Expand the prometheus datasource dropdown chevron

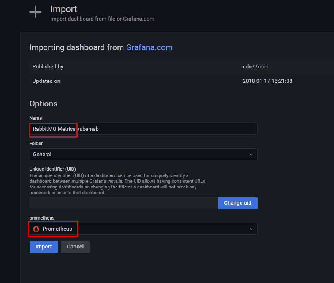click(251, 229)
